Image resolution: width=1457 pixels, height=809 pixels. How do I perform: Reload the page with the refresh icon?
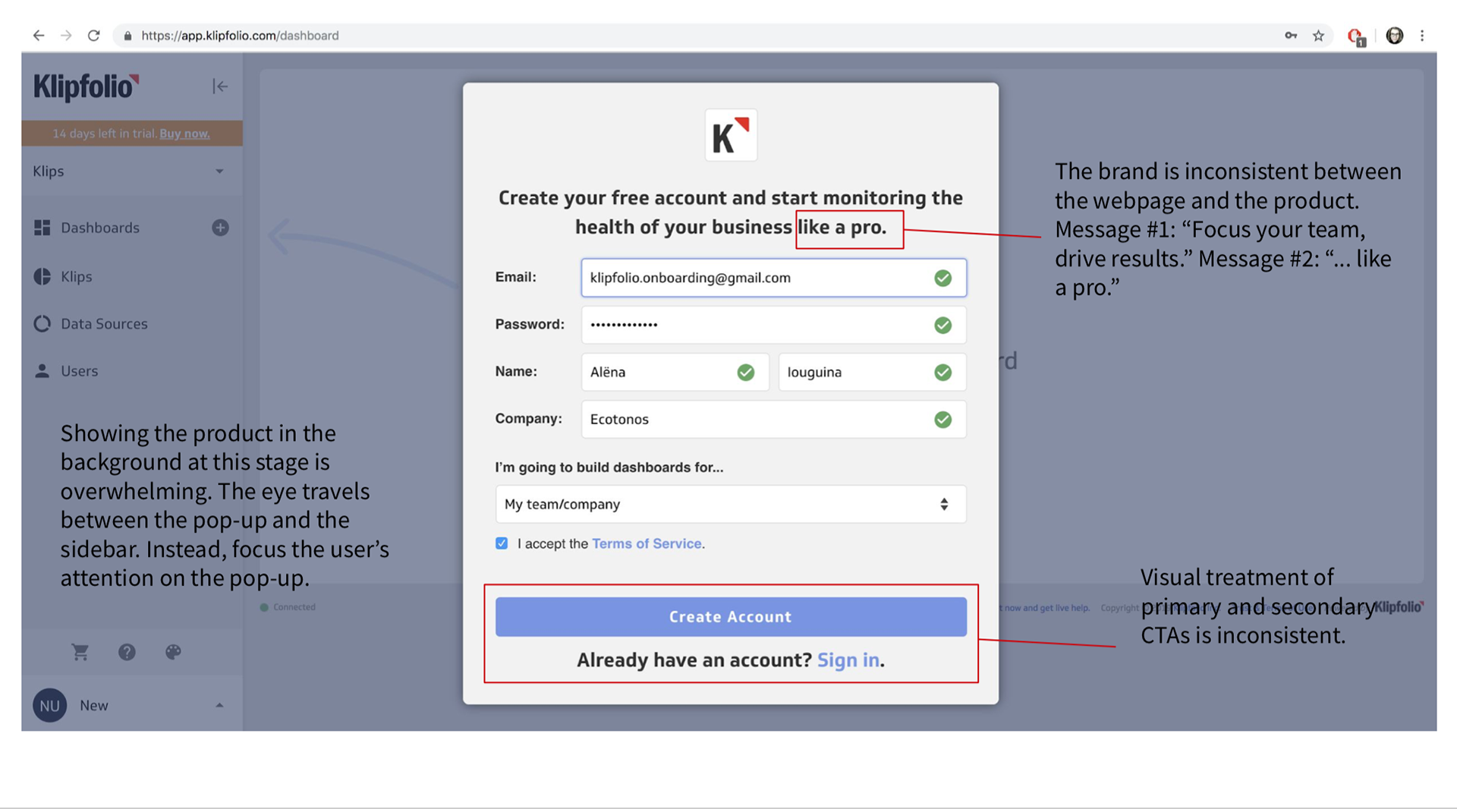coord(93,36)
